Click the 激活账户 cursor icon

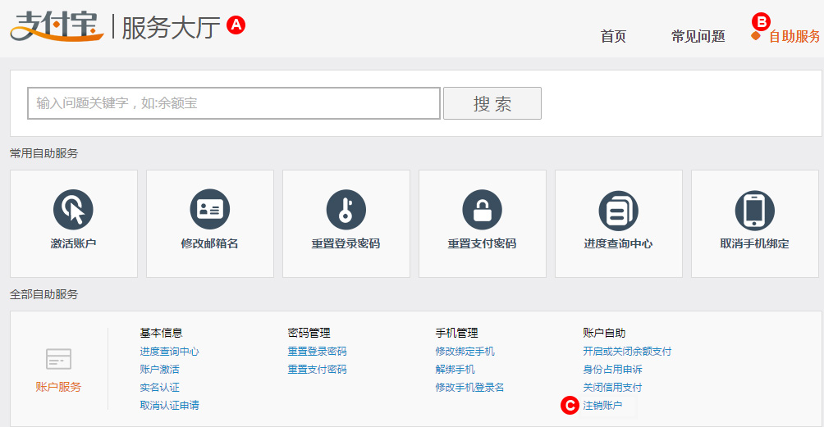(x=73, y=209)
